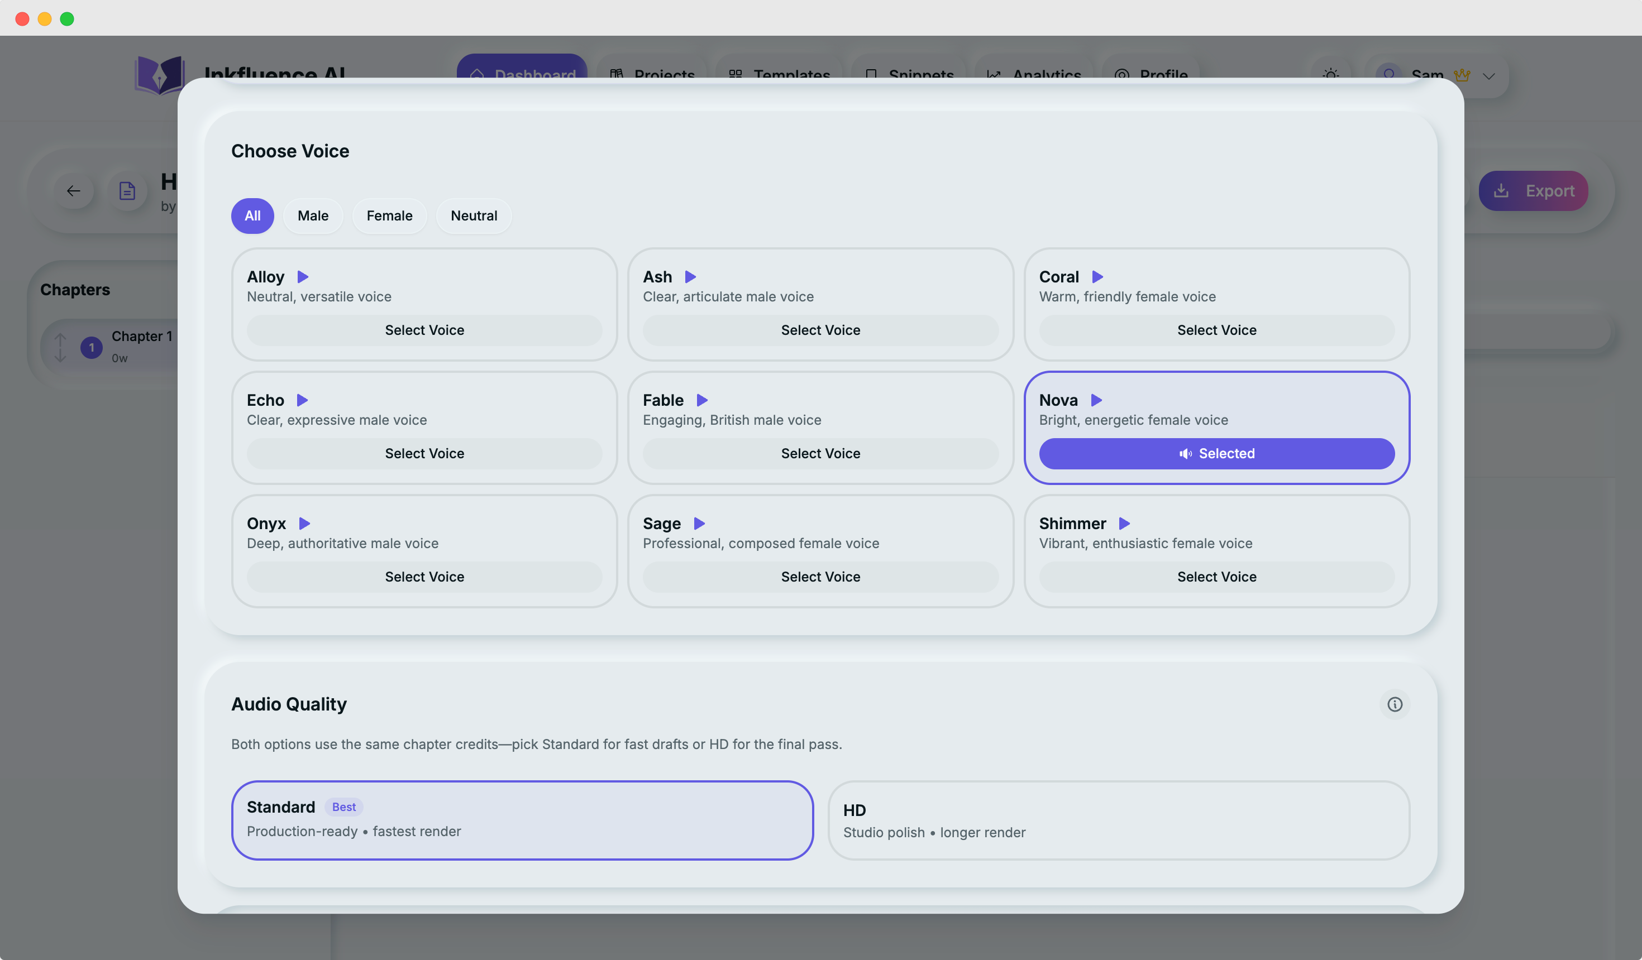The height and width of the screenshot is (960, 1642).
Task: Play the Ash voice sample
Action: click(691, 277)
